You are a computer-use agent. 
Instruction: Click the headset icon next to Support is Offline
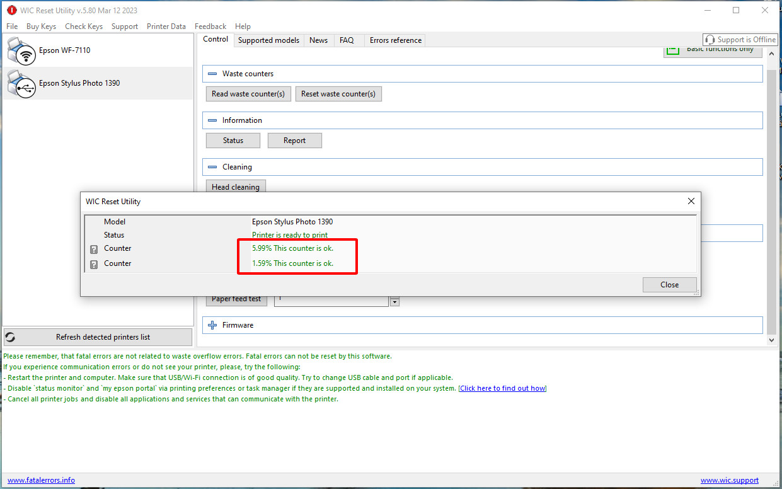coord(710,40)
